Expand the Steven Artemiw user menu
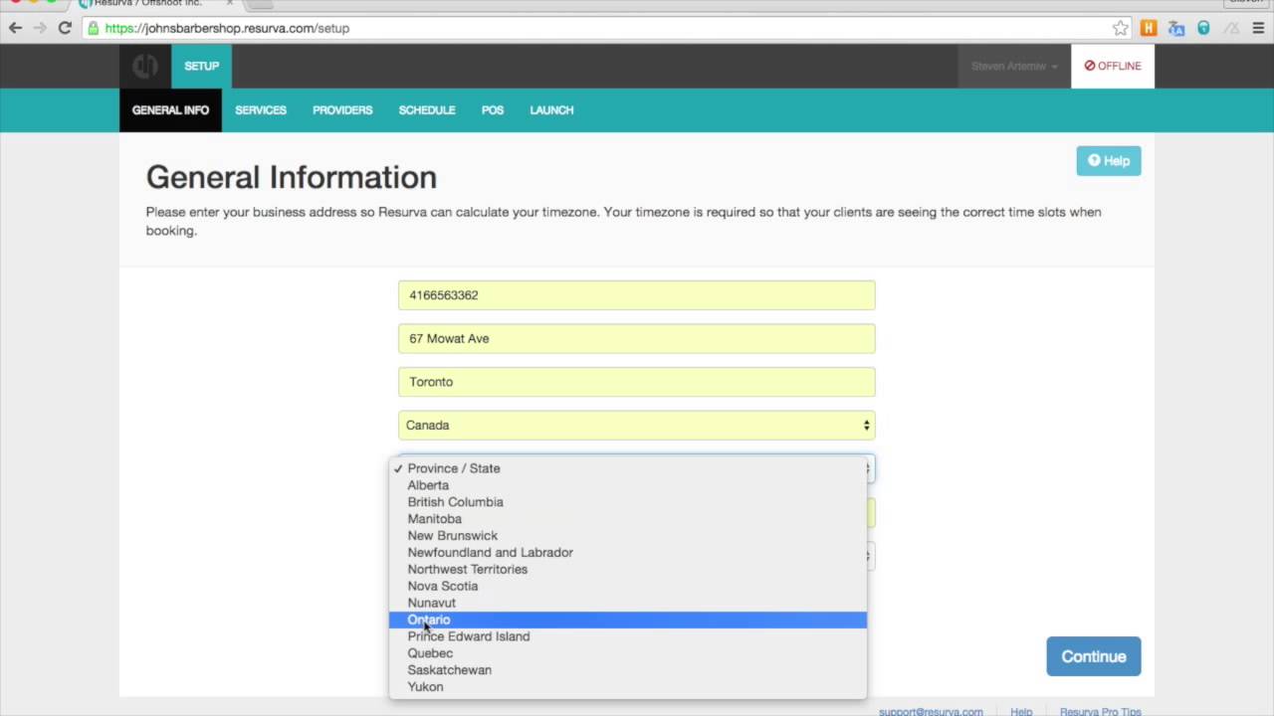The image size is (1274, 716). pos(1014,67)
